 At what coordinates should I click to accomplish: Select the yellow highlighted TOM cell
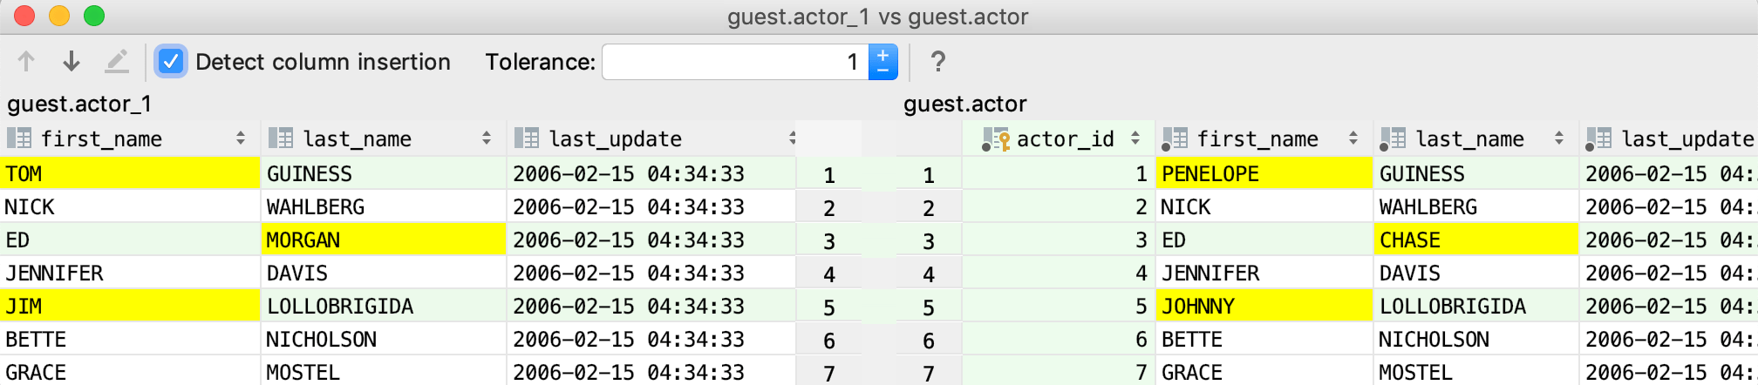[x=131, y=173]
